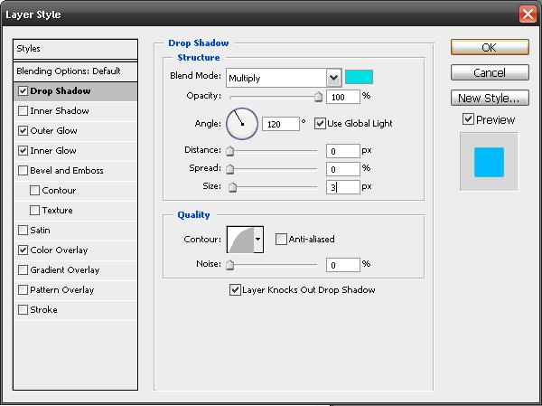The height and width of the screenshot is (406, 542).
Task: Open the Contour curve editor thumbnail
Action: pos(240,240)
